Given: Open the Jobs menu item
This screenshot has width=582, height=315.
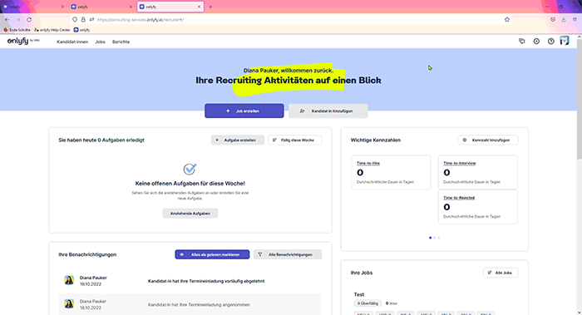Looking at the screenshot, I should pyautogui.click(x=101, y=42).
